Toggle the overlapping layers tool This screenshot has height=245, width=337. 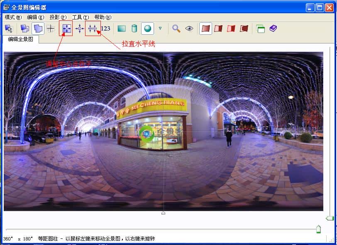click(x=25, y=28)
